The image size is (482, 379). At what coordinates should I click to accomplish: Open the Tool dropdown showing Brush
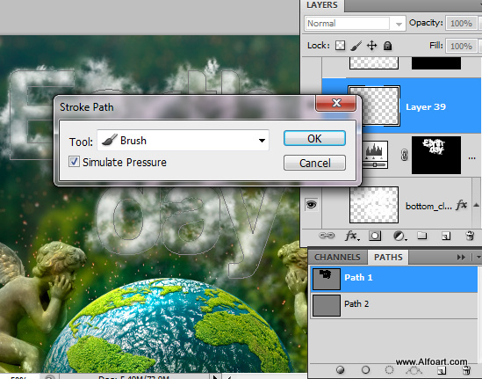(x=183, y=141)
